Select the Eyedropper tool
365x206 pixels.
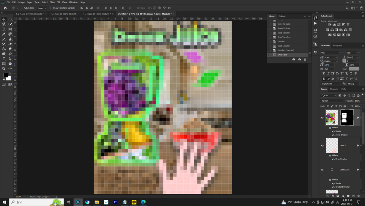4,34
